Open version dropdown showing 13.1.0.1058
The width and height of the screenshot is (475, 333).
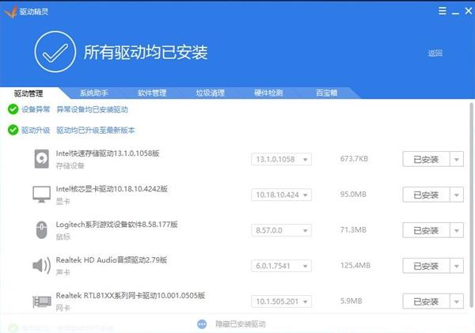tap(281, 159)
